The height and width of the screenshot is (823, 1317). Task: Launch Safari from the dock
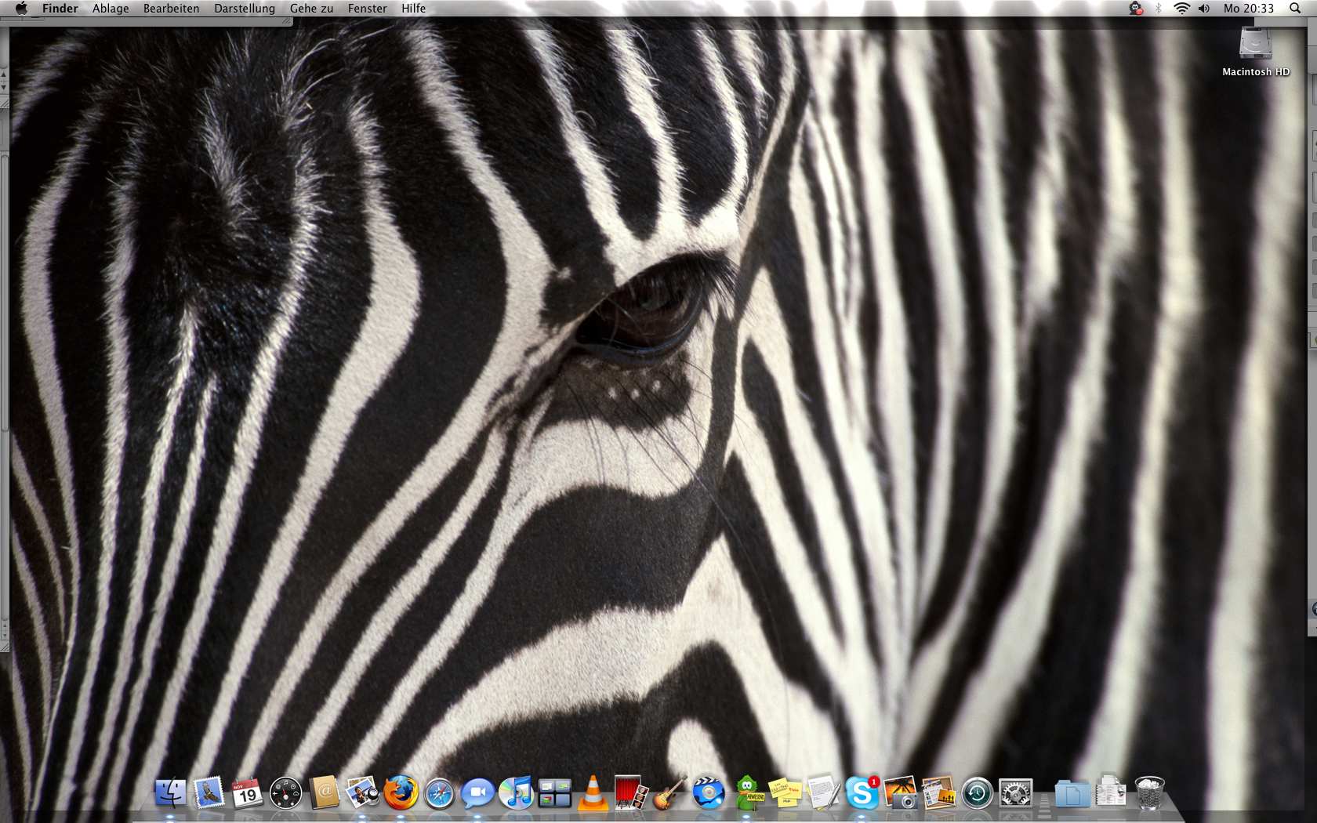tap(439, 793)
